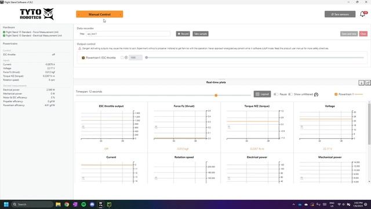Click the collapse plots arrow icon

pos(361,82)
